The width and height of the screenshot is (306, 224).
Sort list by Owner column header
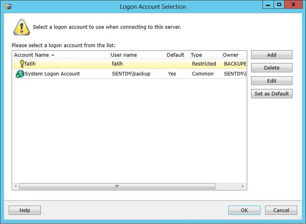click(234, 55)
